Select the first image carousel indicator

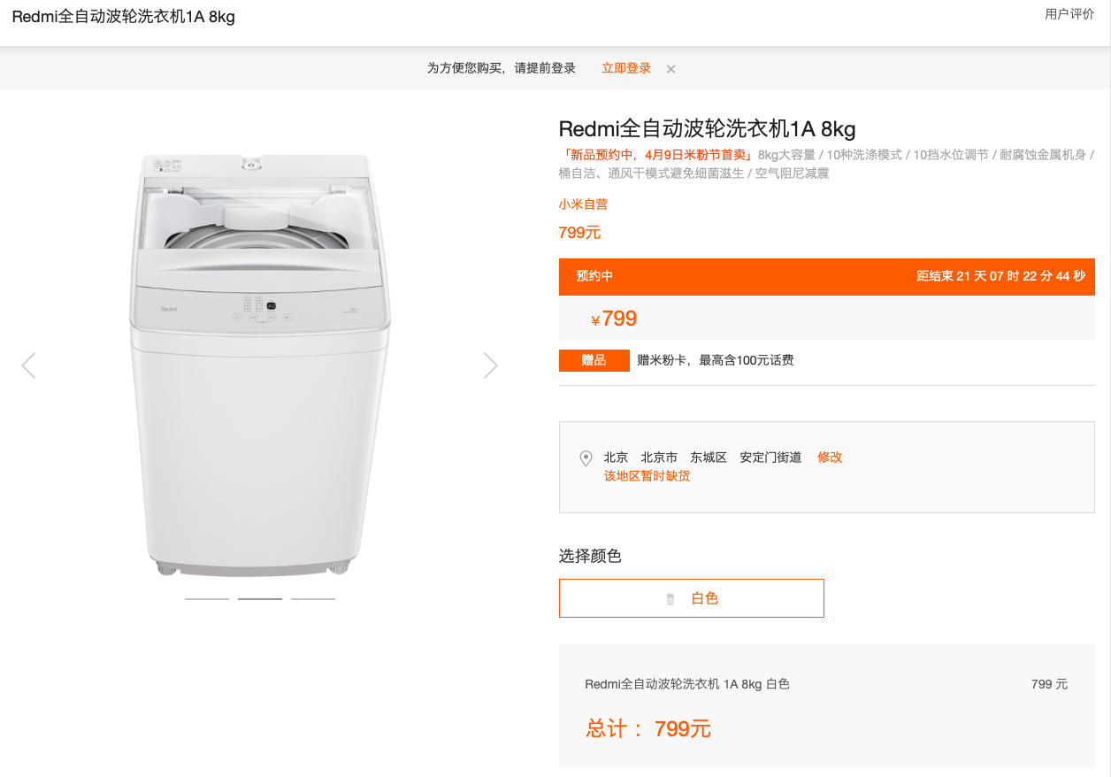pos(207,599)
